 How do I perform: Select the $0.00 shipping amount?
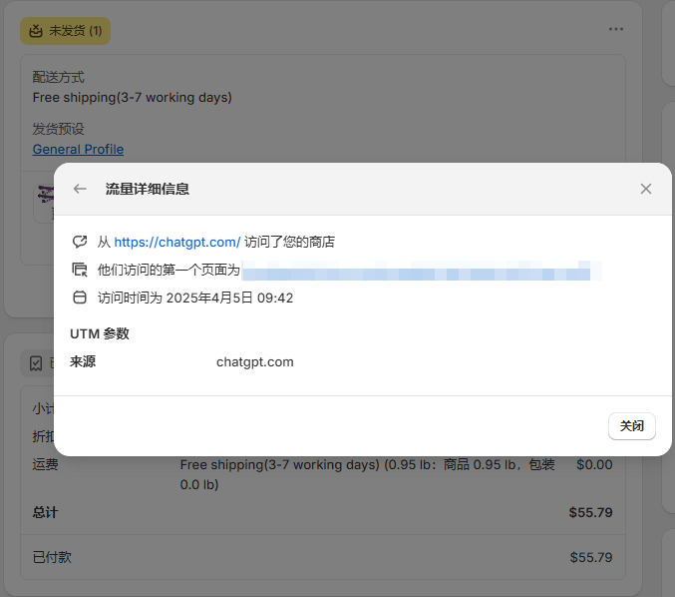click(594, 464)
